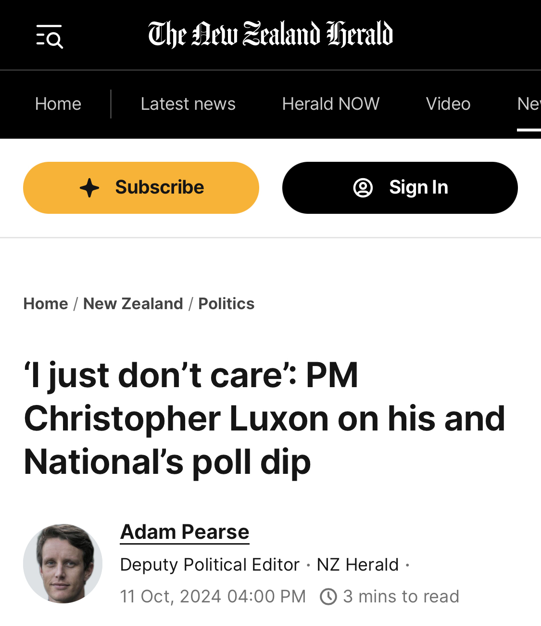Open Adam Pearse's author photo
The width and height of the screenshot is (541, 626).
click(x=63, y=563)
